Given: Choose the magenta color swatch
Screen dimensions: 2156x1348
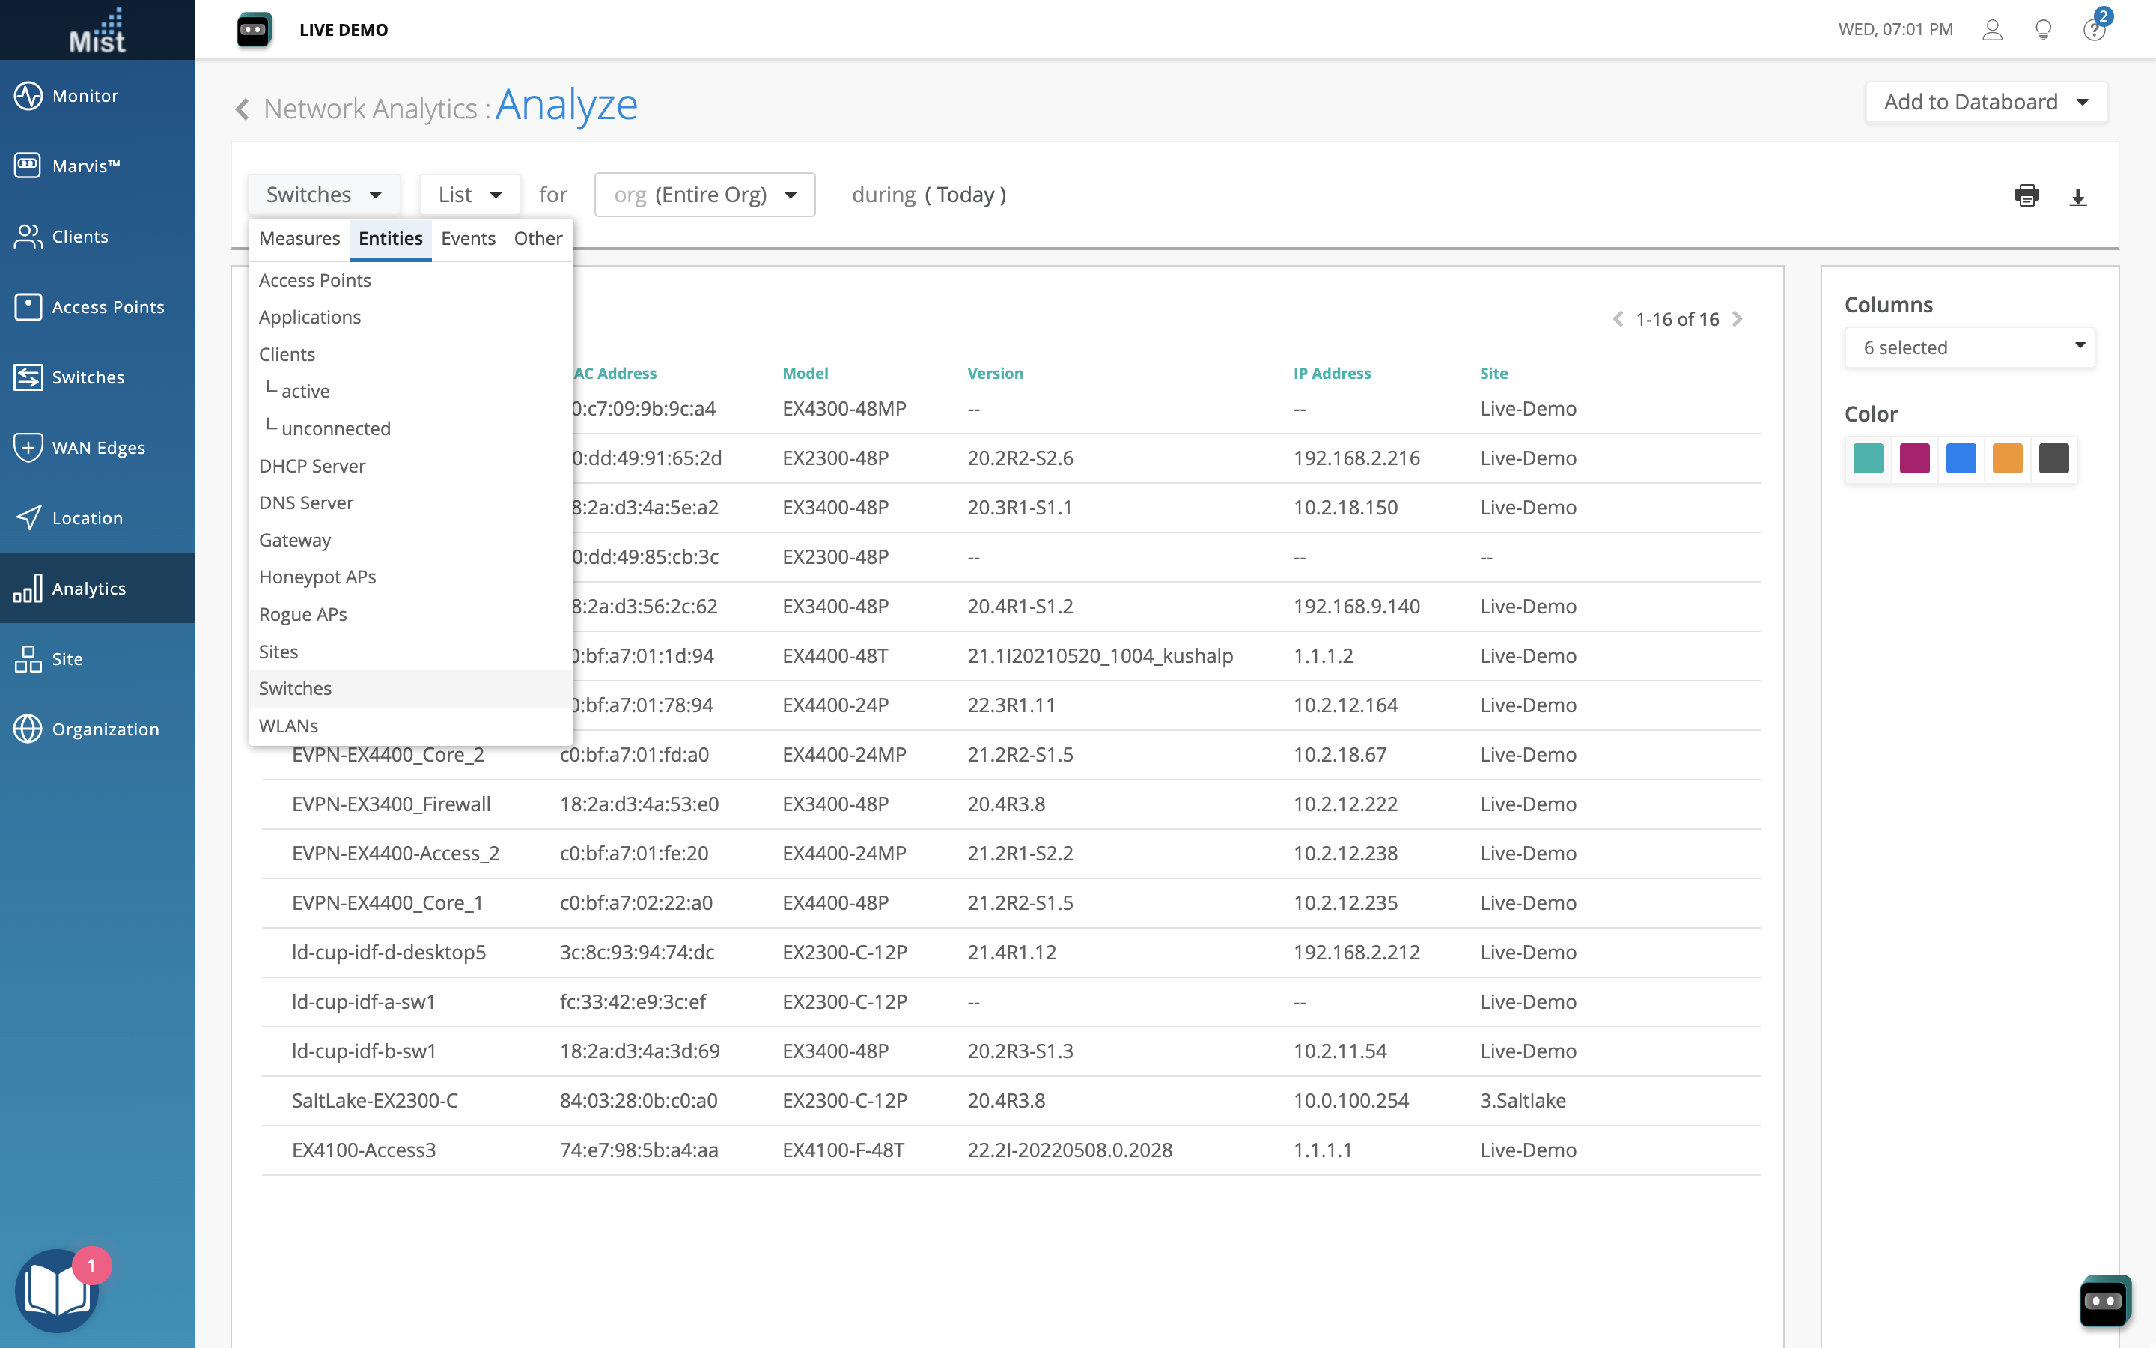Looking at the screenshot, I should tap(1914, 458).
